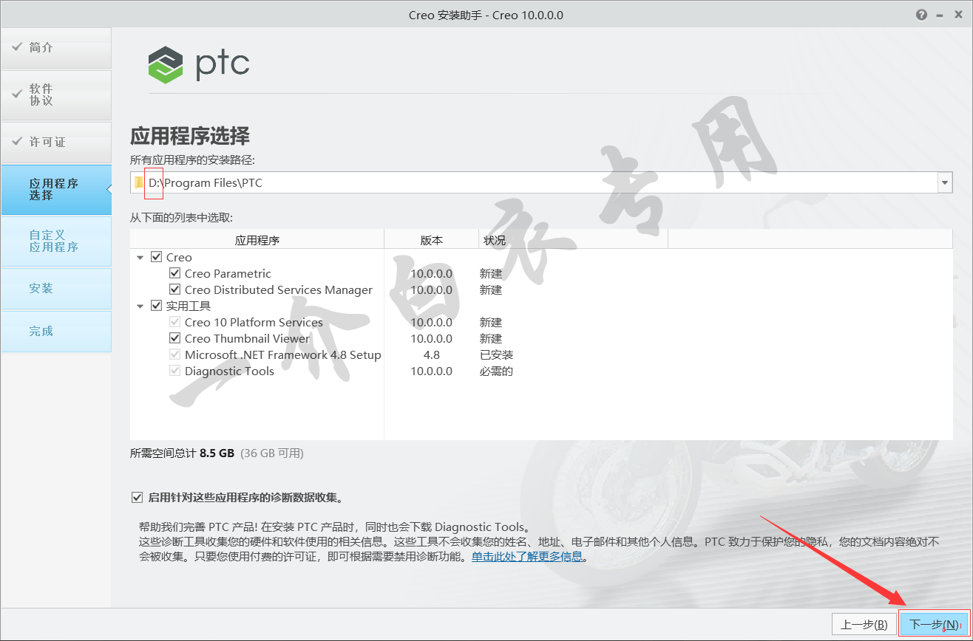
Task: Click the 应用程序 column header
Action: (x=257, y=240)
